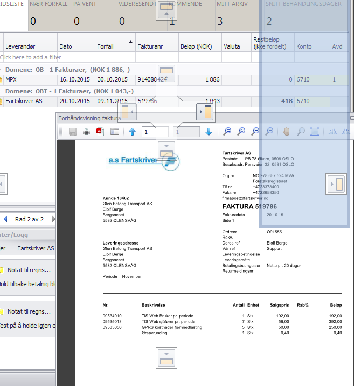
Task: Dock panel to the right center guide
Action: (x=205, y=112)
